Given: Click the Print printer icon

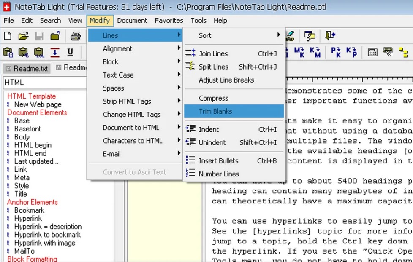Looking at the screenshot, I should [x=75, y=36].
